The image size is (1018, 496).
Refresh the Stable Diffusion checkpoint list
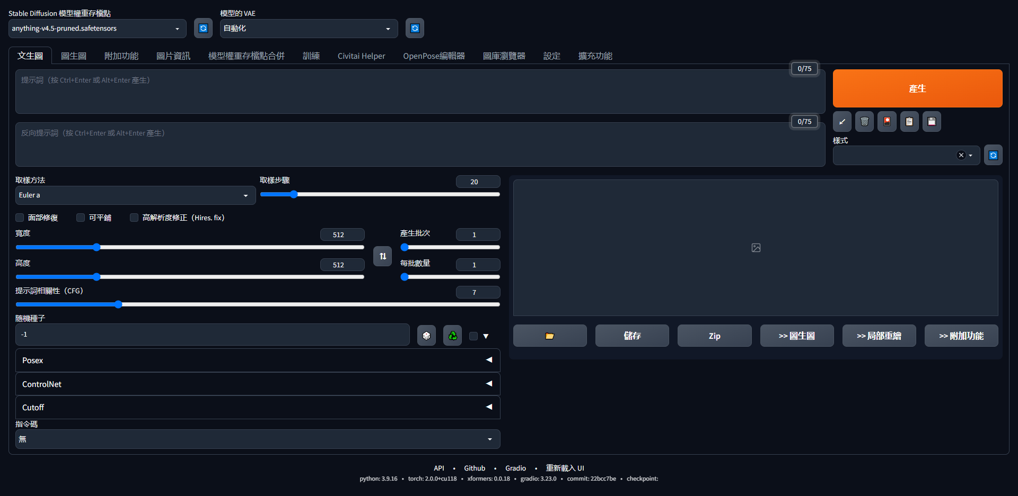click(203, 28)
